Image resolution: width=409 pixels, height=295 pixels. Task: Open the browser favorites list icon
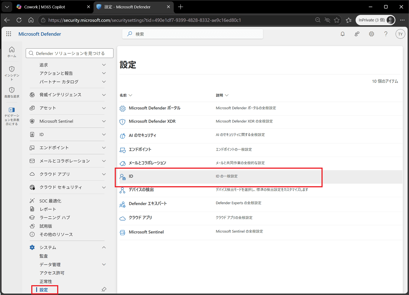pyautogui.click(x=349, y=20)
